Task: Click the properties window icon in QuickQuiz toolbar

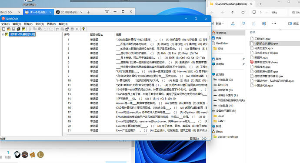Action: [x=67, y=29]
